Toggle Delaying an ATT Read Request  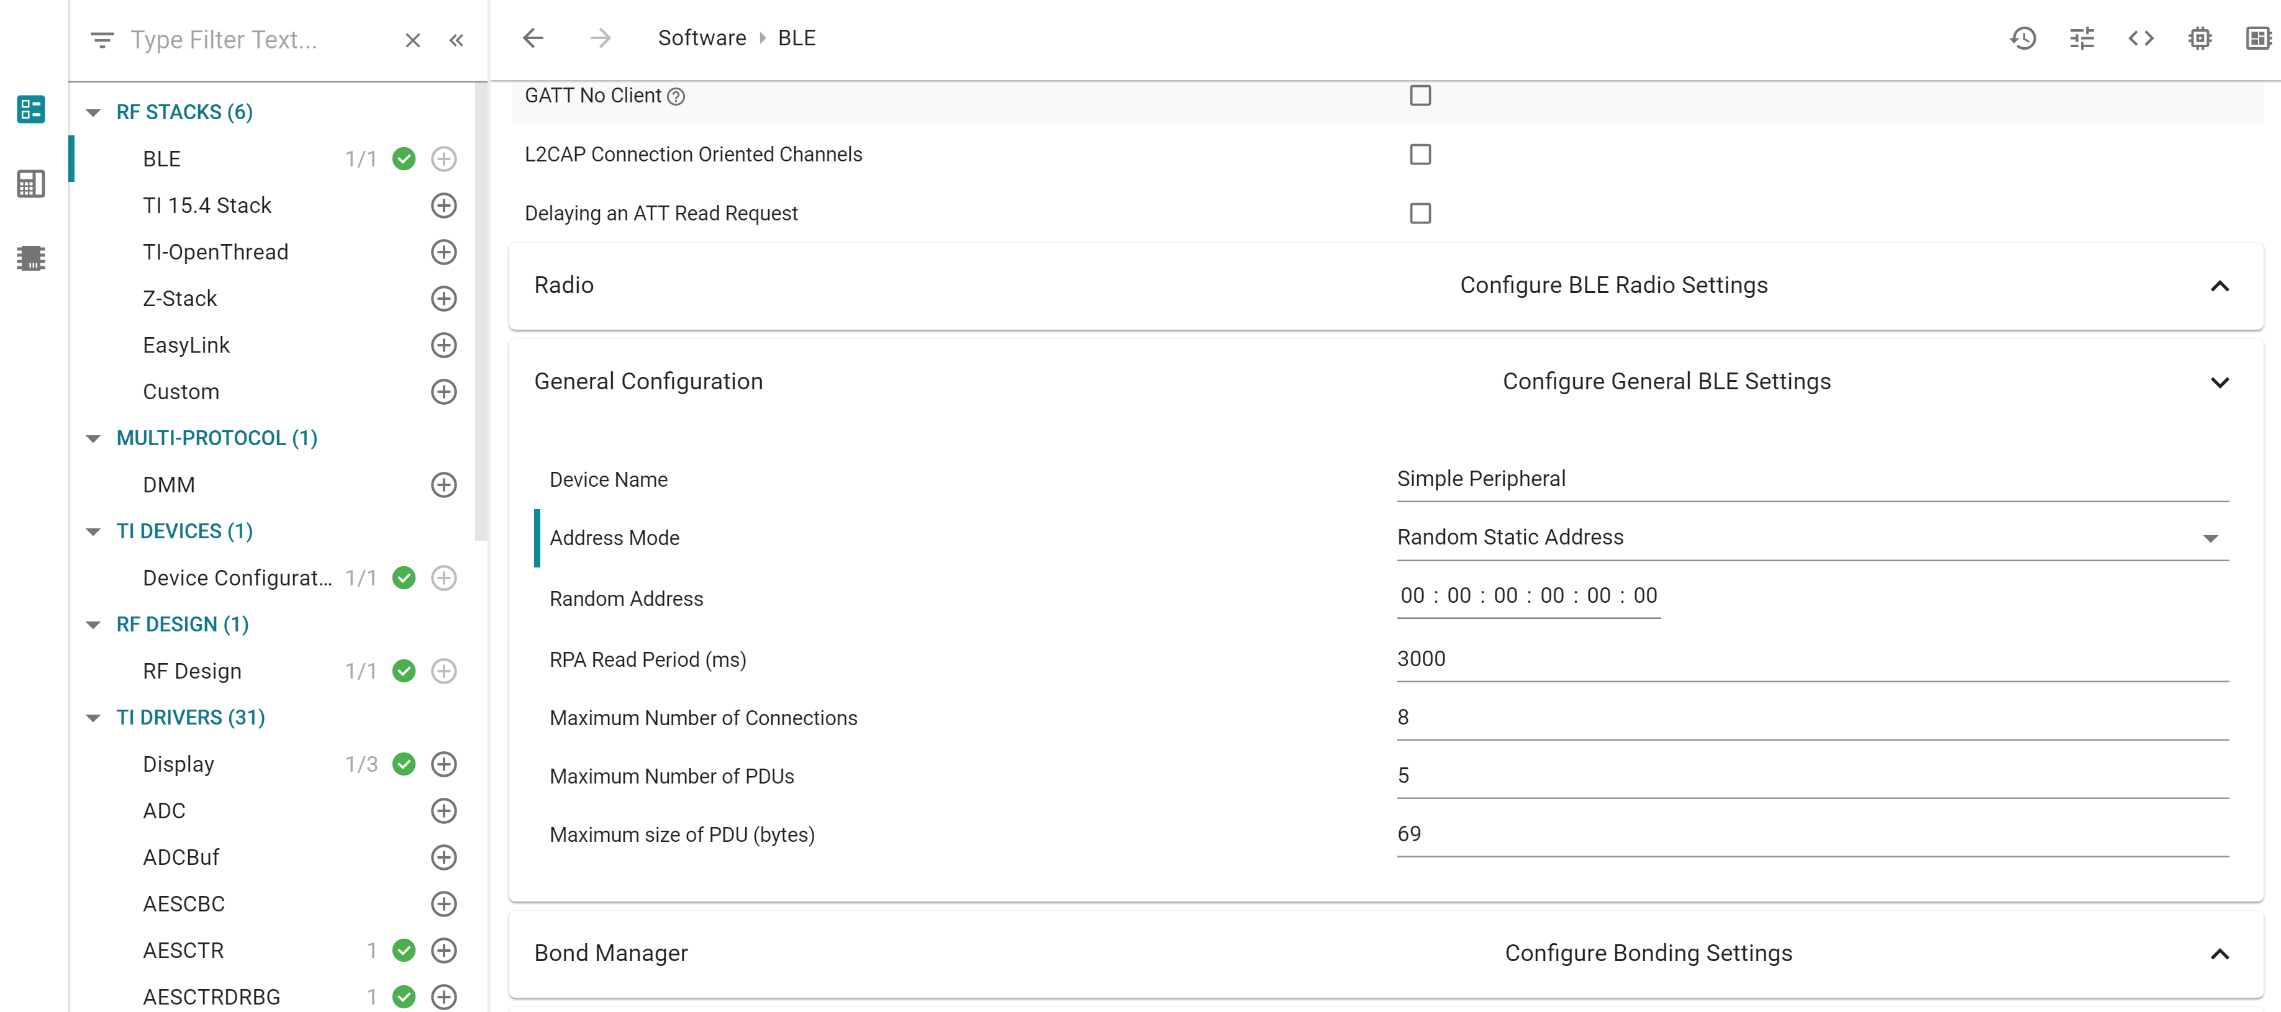pos(1420,214)
